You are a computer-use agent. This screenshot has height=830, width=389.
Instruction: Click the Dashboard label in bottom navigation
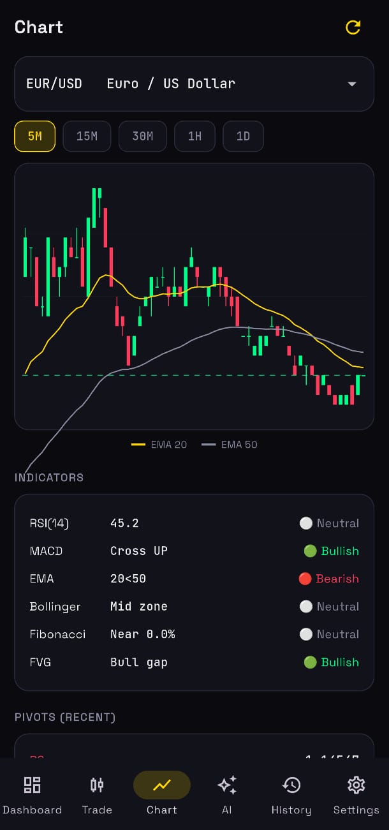(32, 810)
